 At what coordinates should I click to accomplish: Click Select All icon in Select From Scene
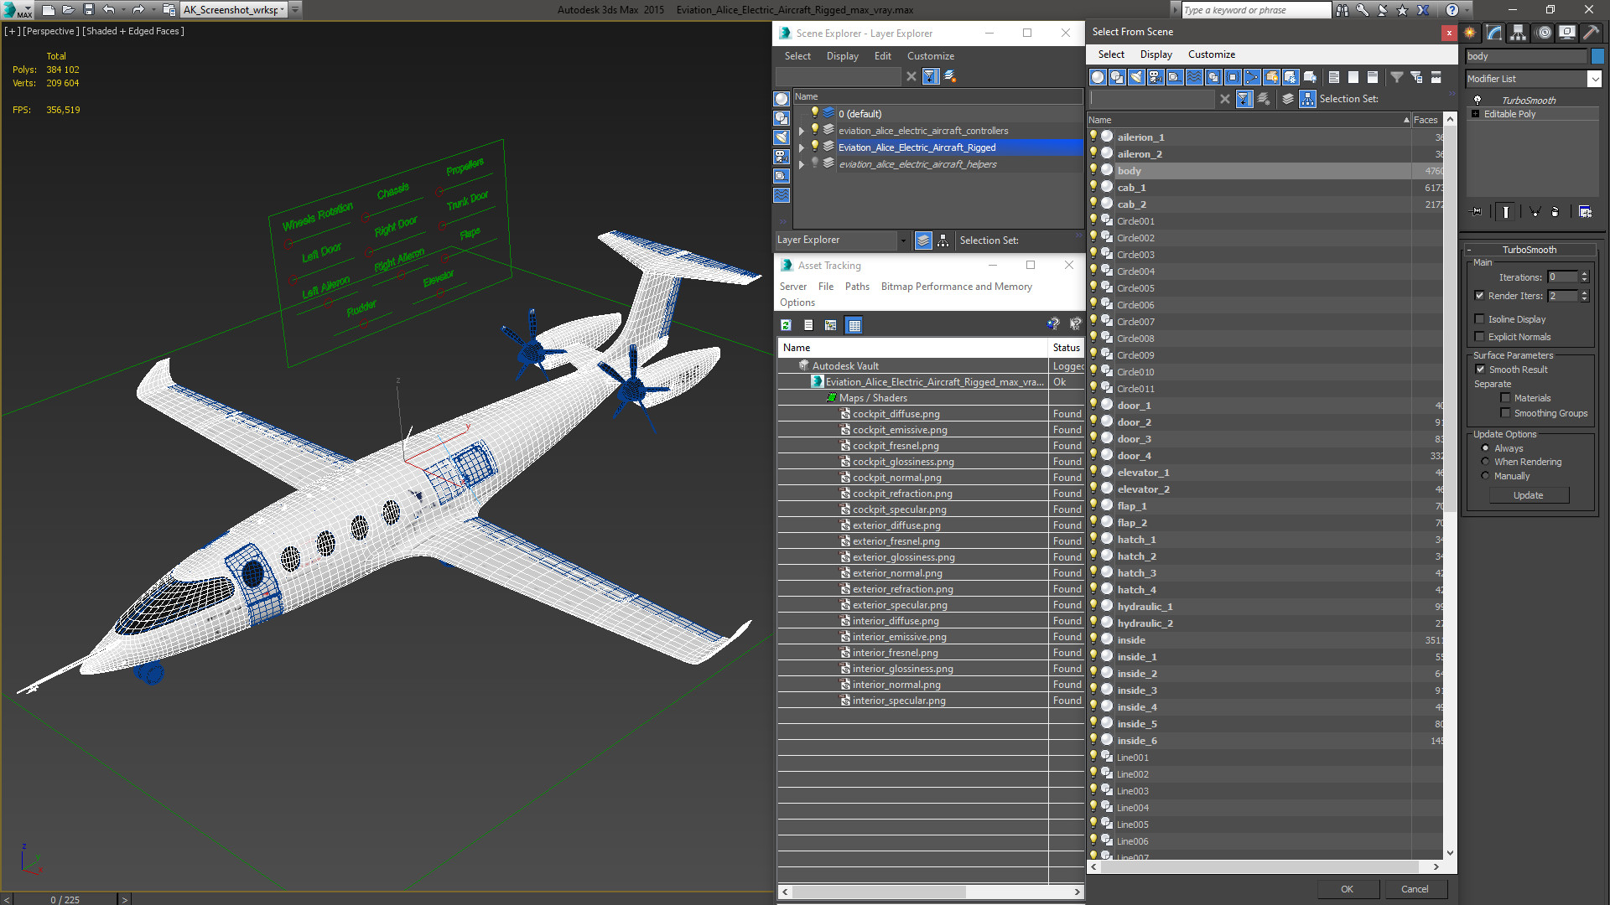point(1334,77)
